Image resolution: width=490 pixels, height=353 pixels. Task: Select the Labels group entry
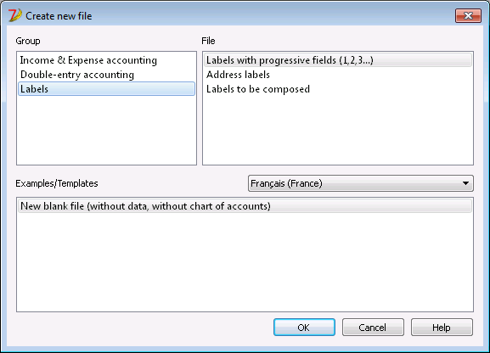(x=106, y=89)
